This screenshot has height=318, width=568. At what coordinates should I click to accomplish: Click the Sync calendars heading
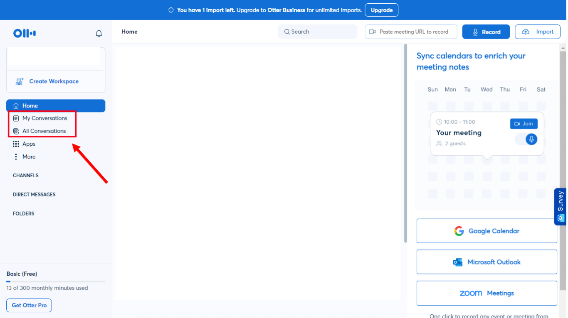pyautogui.click(x=471, y=61)
